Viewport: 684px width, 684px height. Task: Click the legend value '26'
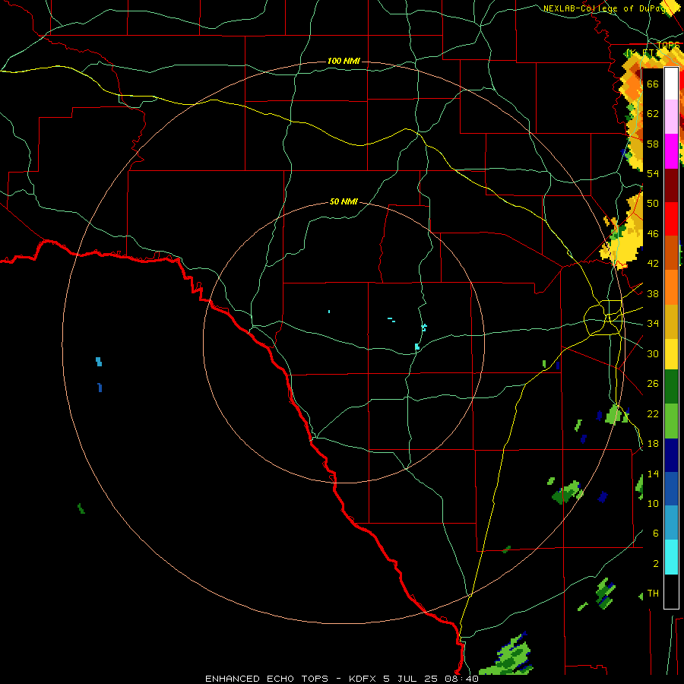pos(653,384)
